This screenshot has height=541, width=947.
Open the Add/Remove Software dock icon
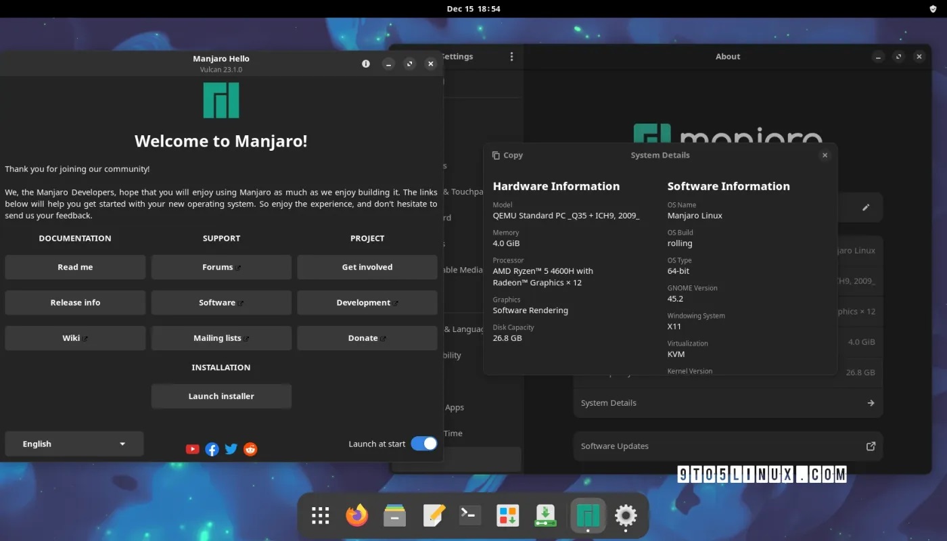click(x=507, y=516)
